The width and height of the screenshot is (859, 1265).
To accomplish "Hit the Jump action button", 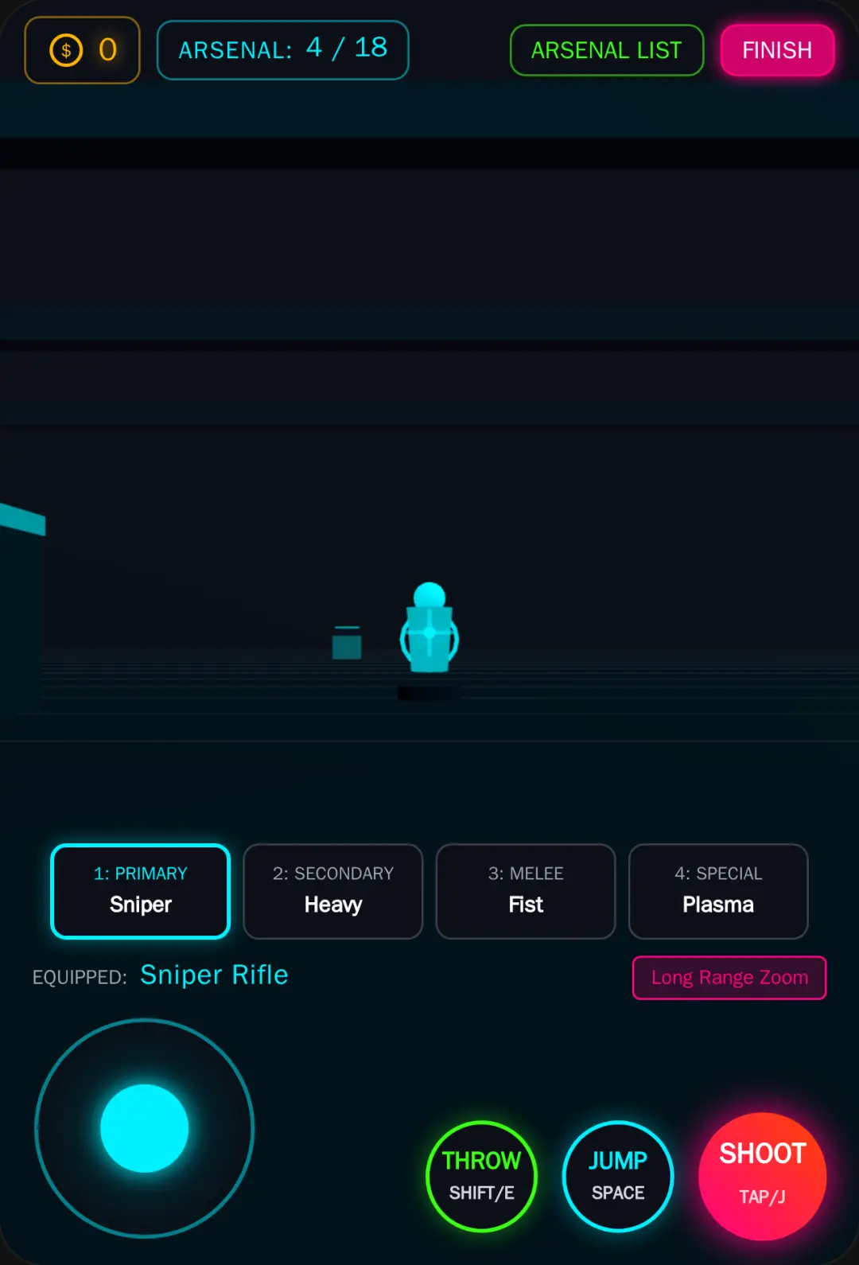I will pyautogui.click(x=618, y=1176).
